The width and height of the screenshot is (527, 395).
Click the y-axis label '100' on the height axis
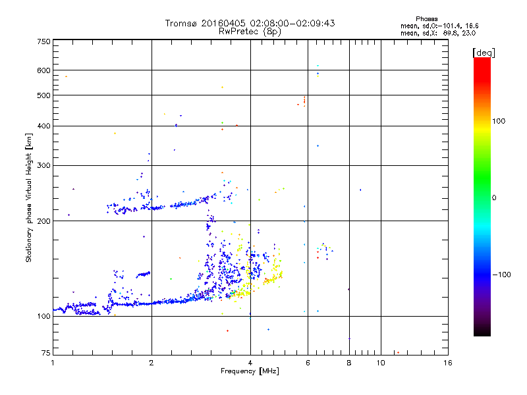pyautogui.click(x=43, y=316)
